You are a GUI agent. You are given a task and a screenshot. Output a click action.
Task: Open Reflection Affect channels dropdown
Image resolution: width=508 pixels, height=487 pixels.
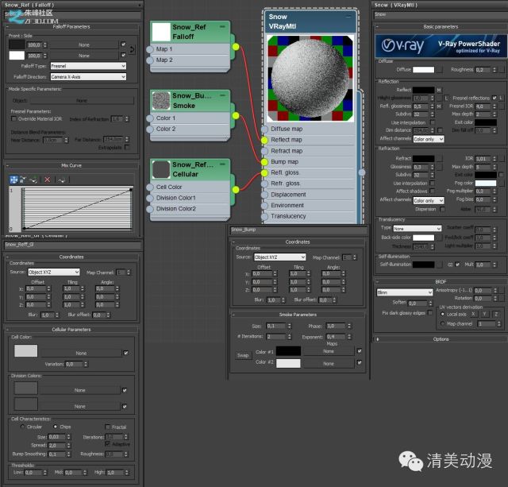click(429, 139)
